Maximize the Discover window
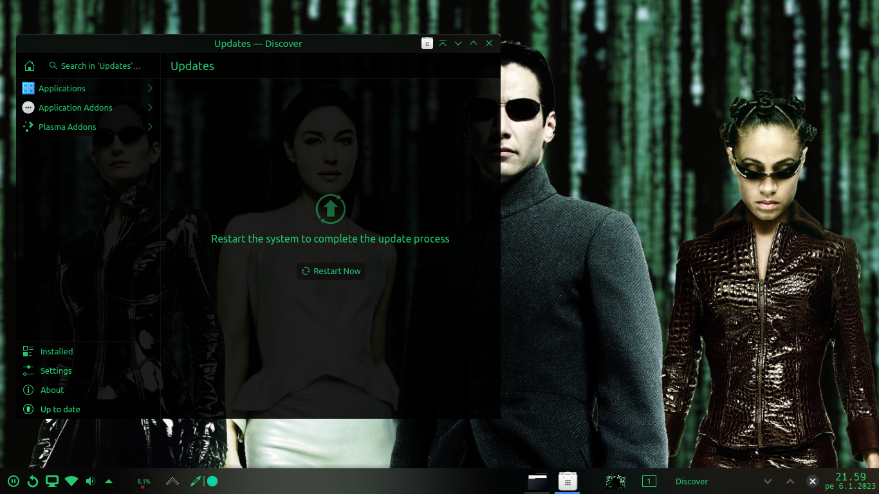 tap(474, 43)
